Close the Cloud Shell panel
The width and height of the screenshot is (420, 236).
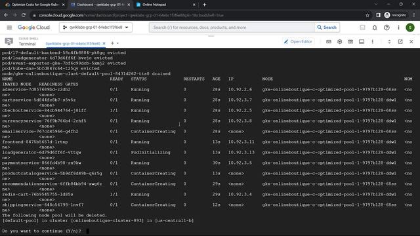click(x=411, y=42)
